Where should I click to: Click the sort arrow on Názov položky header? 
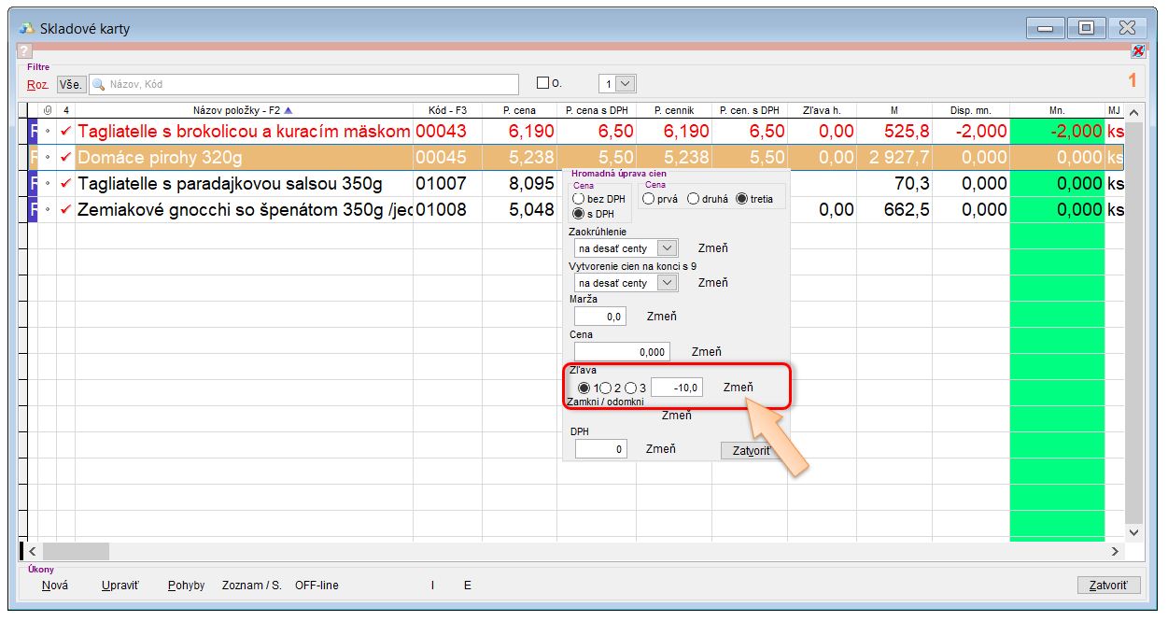288,110
